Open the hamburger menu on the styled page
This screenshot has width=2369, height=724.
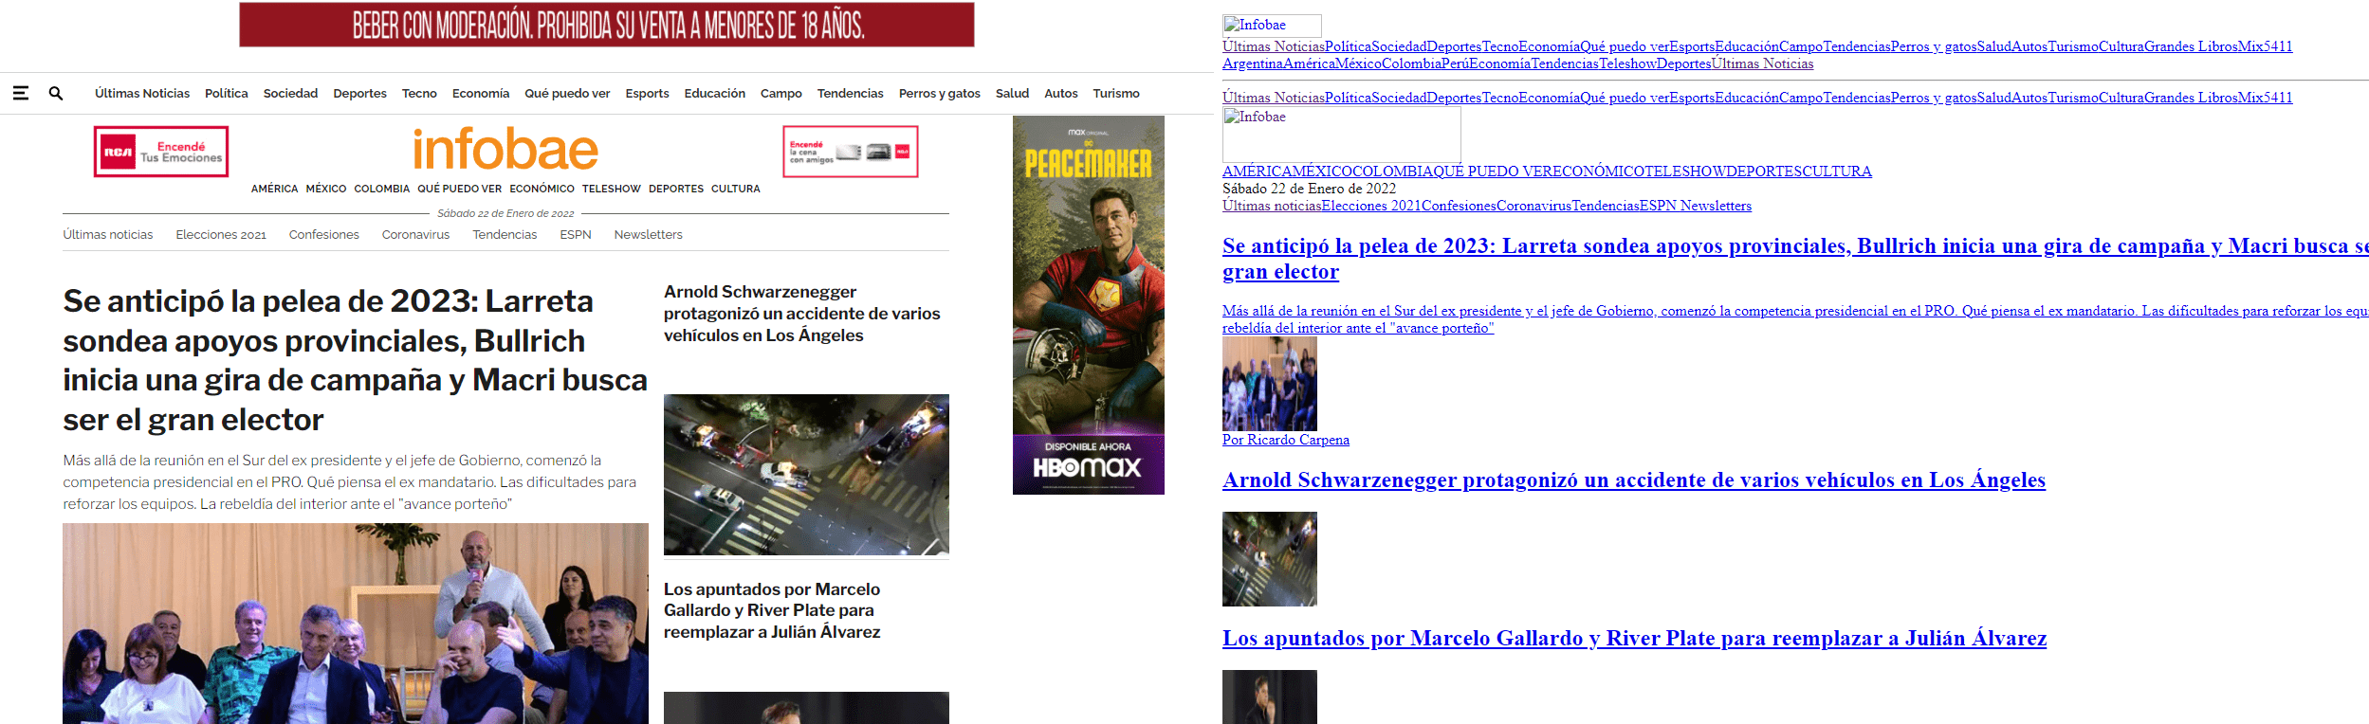coord(20,93)
